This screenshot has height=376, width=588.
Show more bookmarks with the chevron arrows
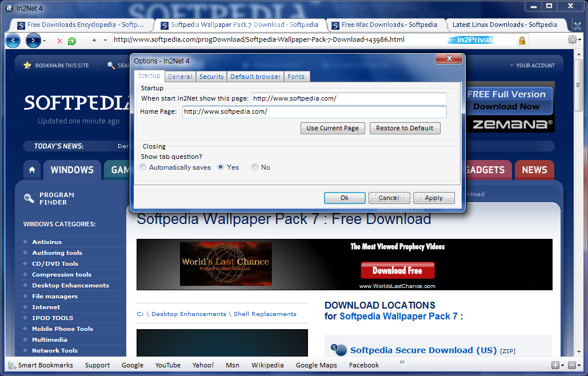point(402,362)
